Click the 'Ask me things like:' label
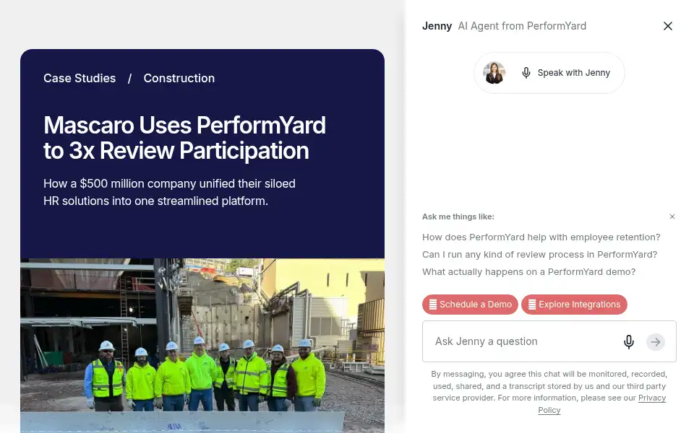Image resolution: width=694 pixels, height=433 pixels. coord(458,216)
